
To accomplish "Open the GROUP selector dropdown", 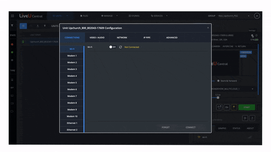I will [234, 16].
